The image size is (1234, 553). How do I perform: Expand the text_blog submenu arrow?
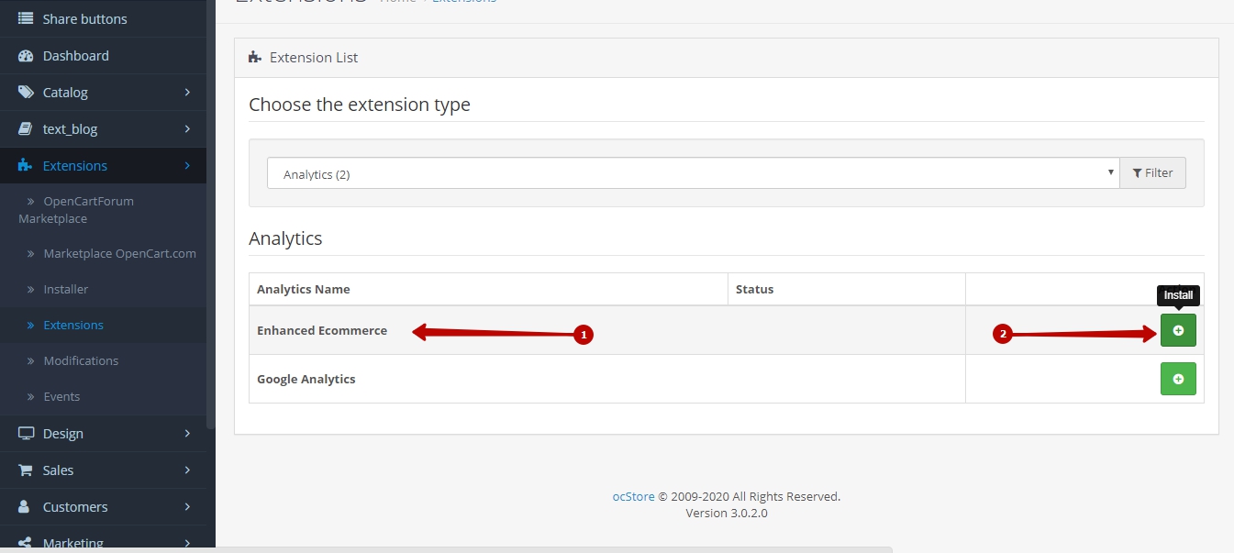point(187,129)
